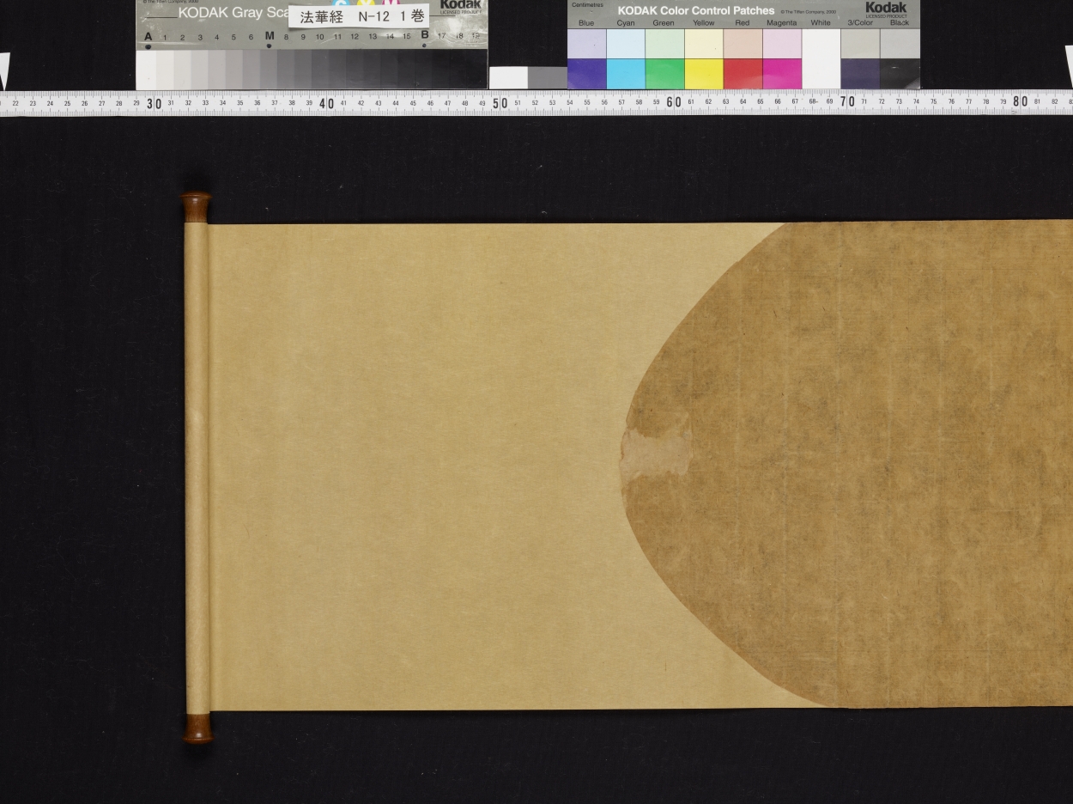Click the 'Green' label on color chart
This screenshot has height=804, width=1073.
pyautogui.click(x=664, y=23)
